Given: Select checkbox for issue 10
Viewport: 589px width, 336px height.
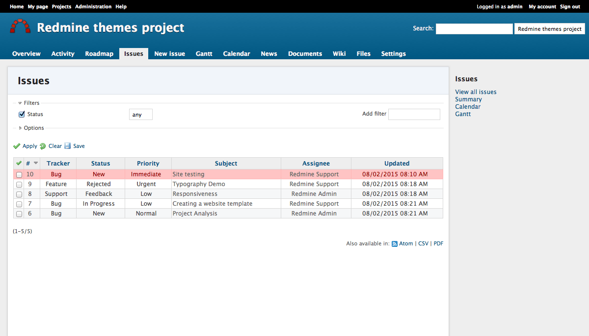Looking at the screenshot, I should click(19, 174).
